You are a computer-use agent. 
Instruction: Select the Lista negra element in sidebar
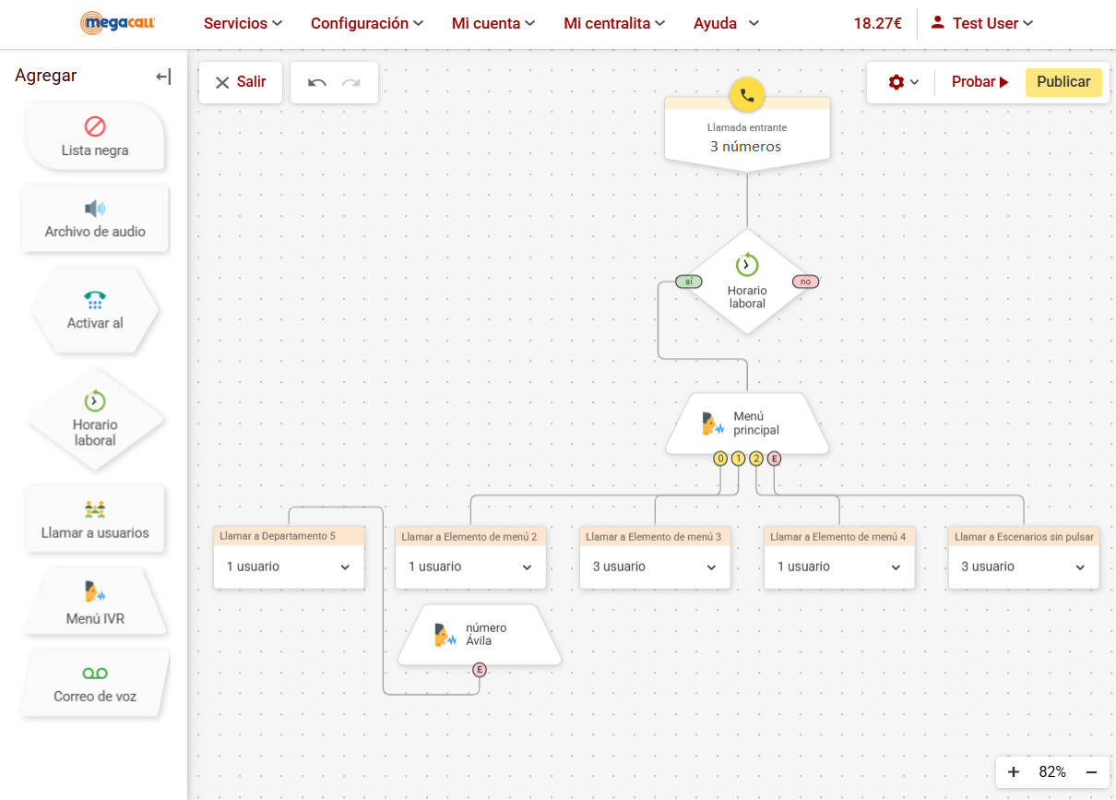tap(95, 137)
